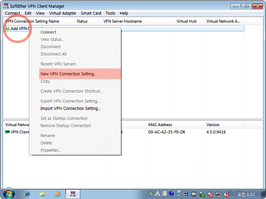Choose Connect in the context menu
266x199 pixels.
[80, 32]
